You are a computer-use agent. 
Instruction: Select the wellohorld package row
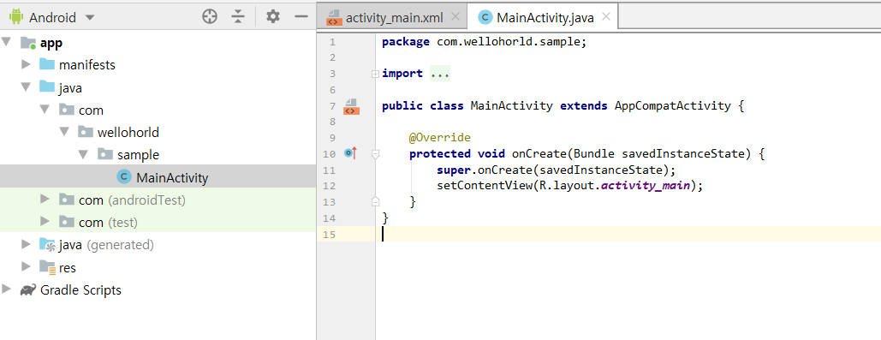point(158,133)
